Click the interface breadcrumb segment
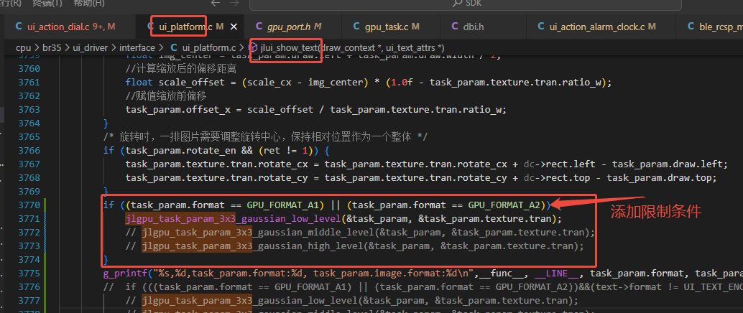The height and width of the screenshot is (313, 743). [x=137, y=48]
